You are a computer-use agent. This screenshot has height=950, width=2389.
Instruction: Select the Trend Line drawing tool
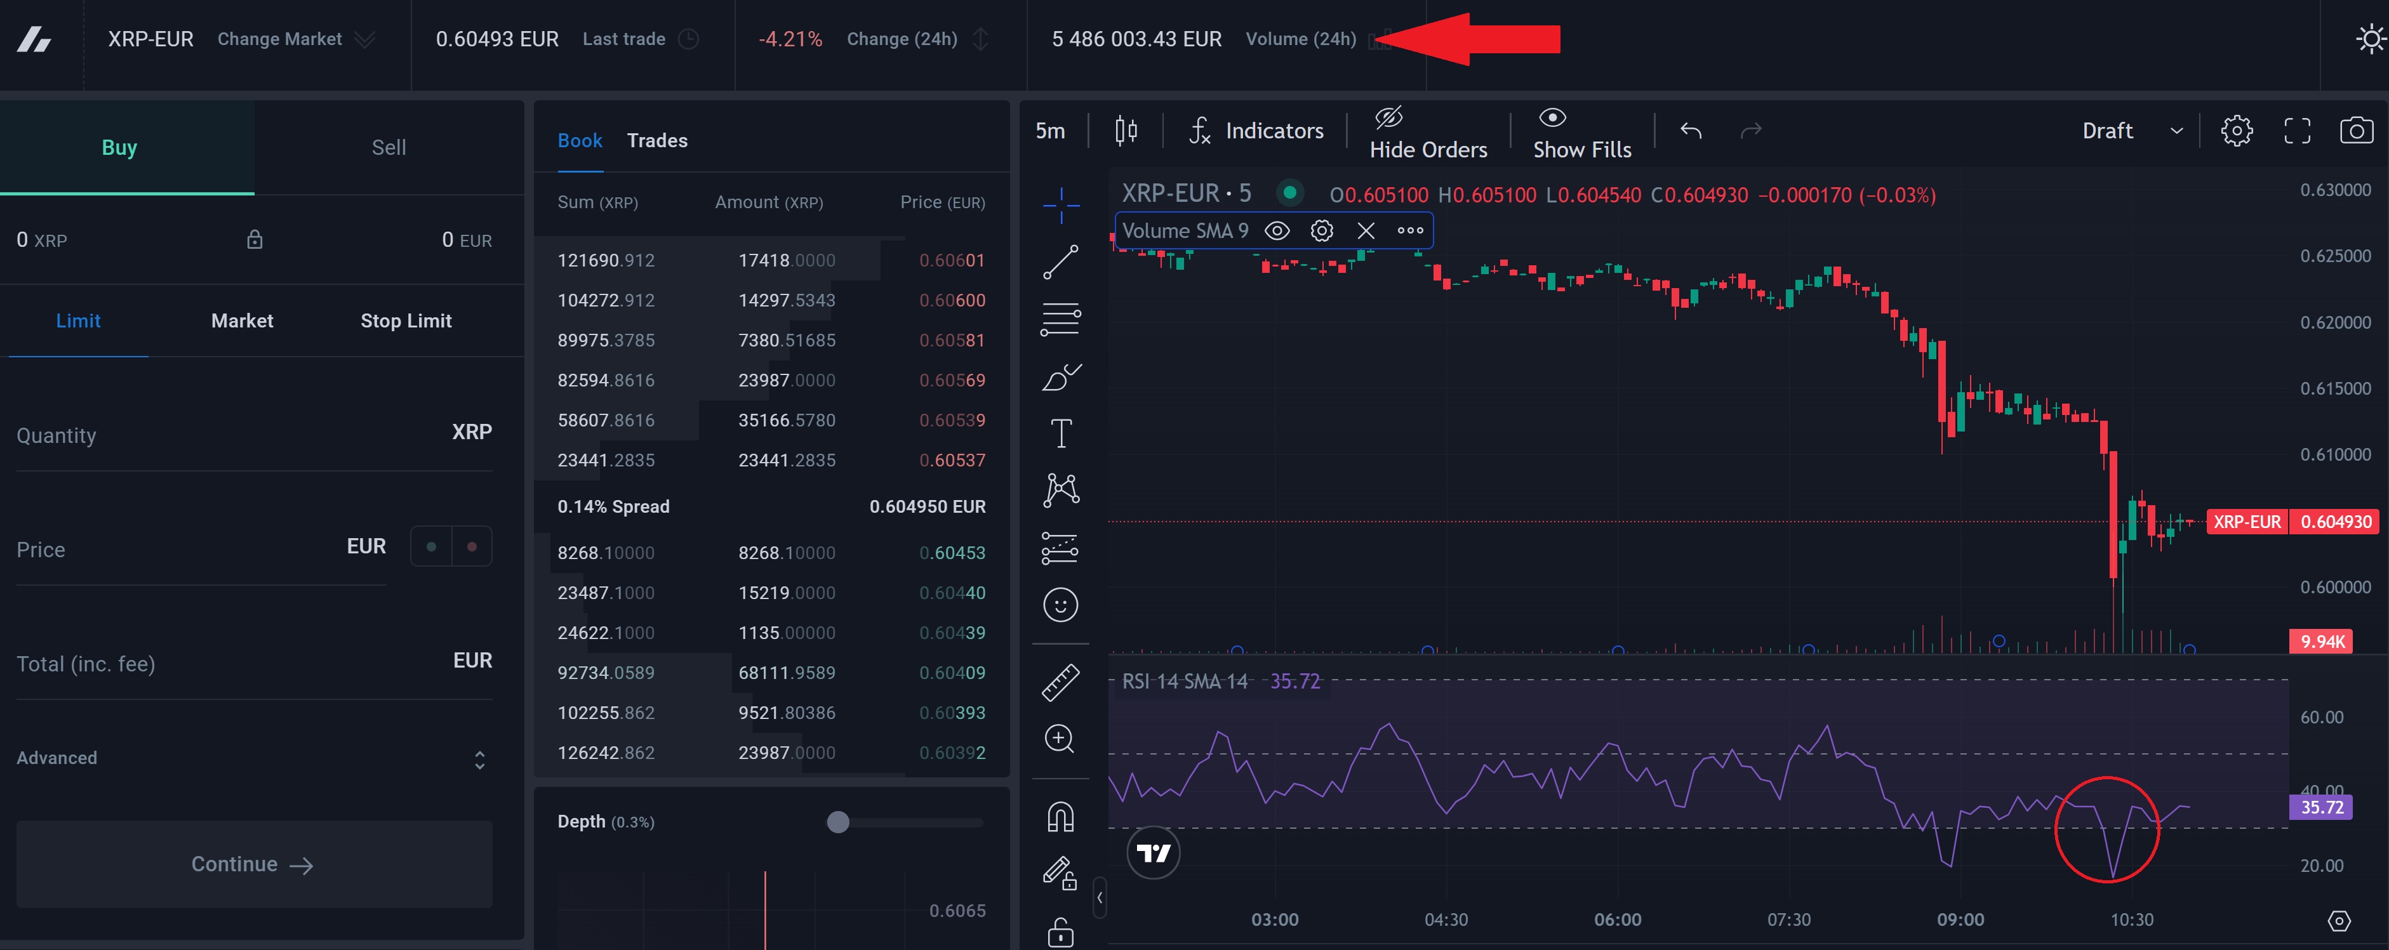[1060, 262]
